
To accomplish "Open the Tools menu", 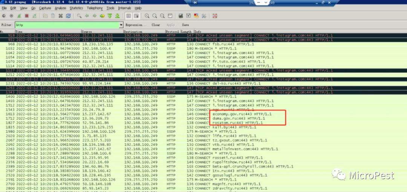I will pos(110,8).
